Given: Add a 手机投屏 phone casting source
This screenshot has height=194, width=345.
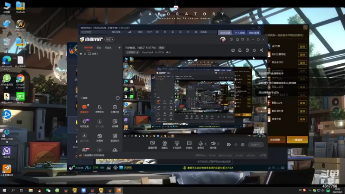Looking at the screenshot, I should (x=177, y=145).
